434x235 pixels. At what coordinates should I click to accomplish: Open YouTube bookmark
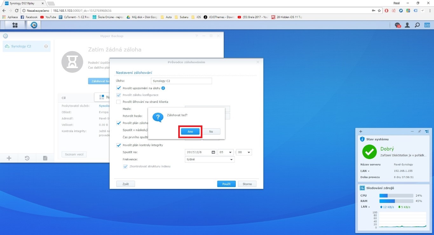[x=48, y=17]
